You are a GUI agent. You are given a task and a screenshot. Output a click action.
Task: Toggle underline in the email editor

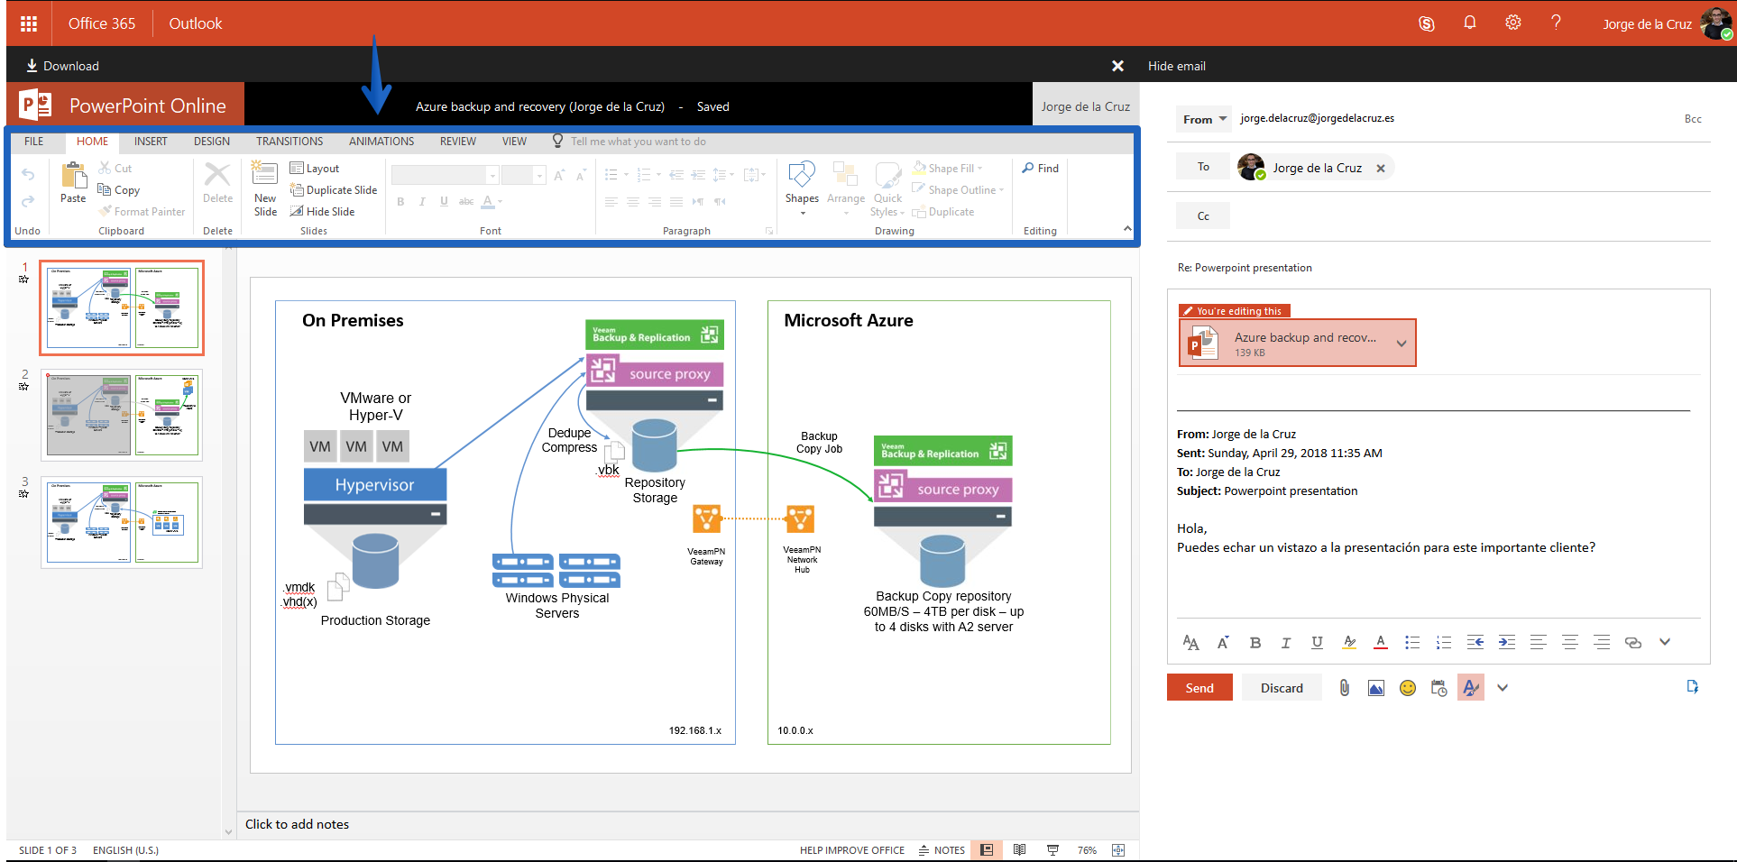click(1317, 643)
